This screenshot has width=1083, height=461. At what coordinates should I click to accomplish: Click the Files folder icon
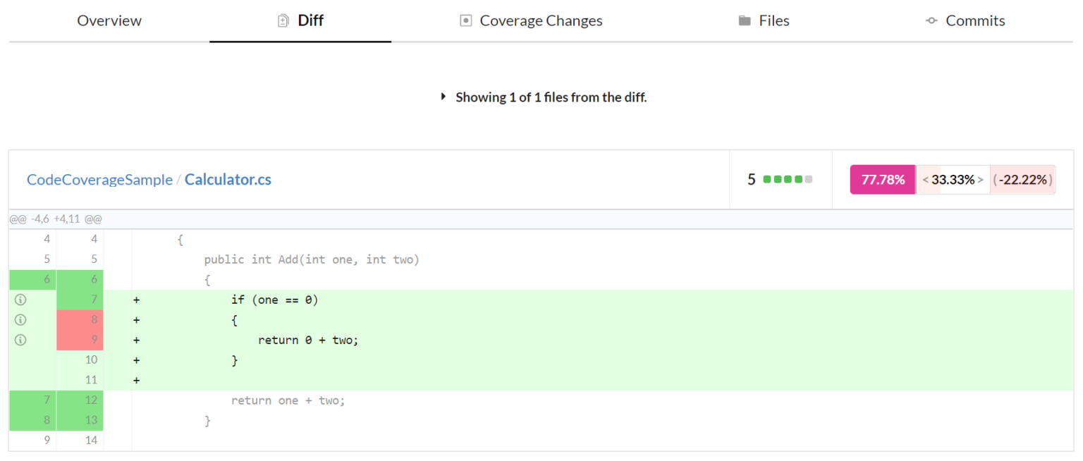[x=745, y=21]
